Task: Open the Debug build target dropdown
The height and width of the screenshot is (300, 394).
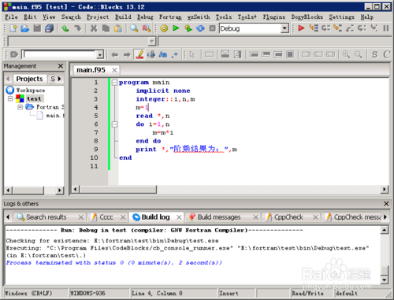Action: point(284,28)
